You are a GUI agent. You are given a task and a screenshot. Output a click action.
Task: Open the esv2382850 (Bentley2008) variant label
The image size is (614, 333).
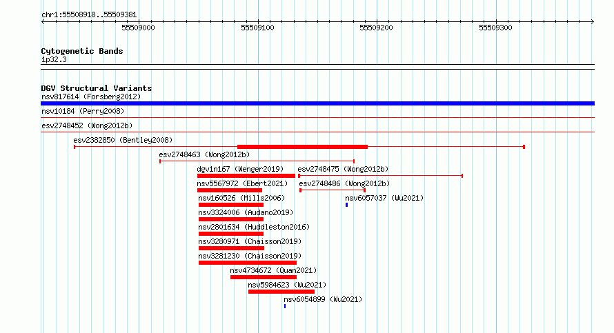pyautogui.click(x=123, y=140)
